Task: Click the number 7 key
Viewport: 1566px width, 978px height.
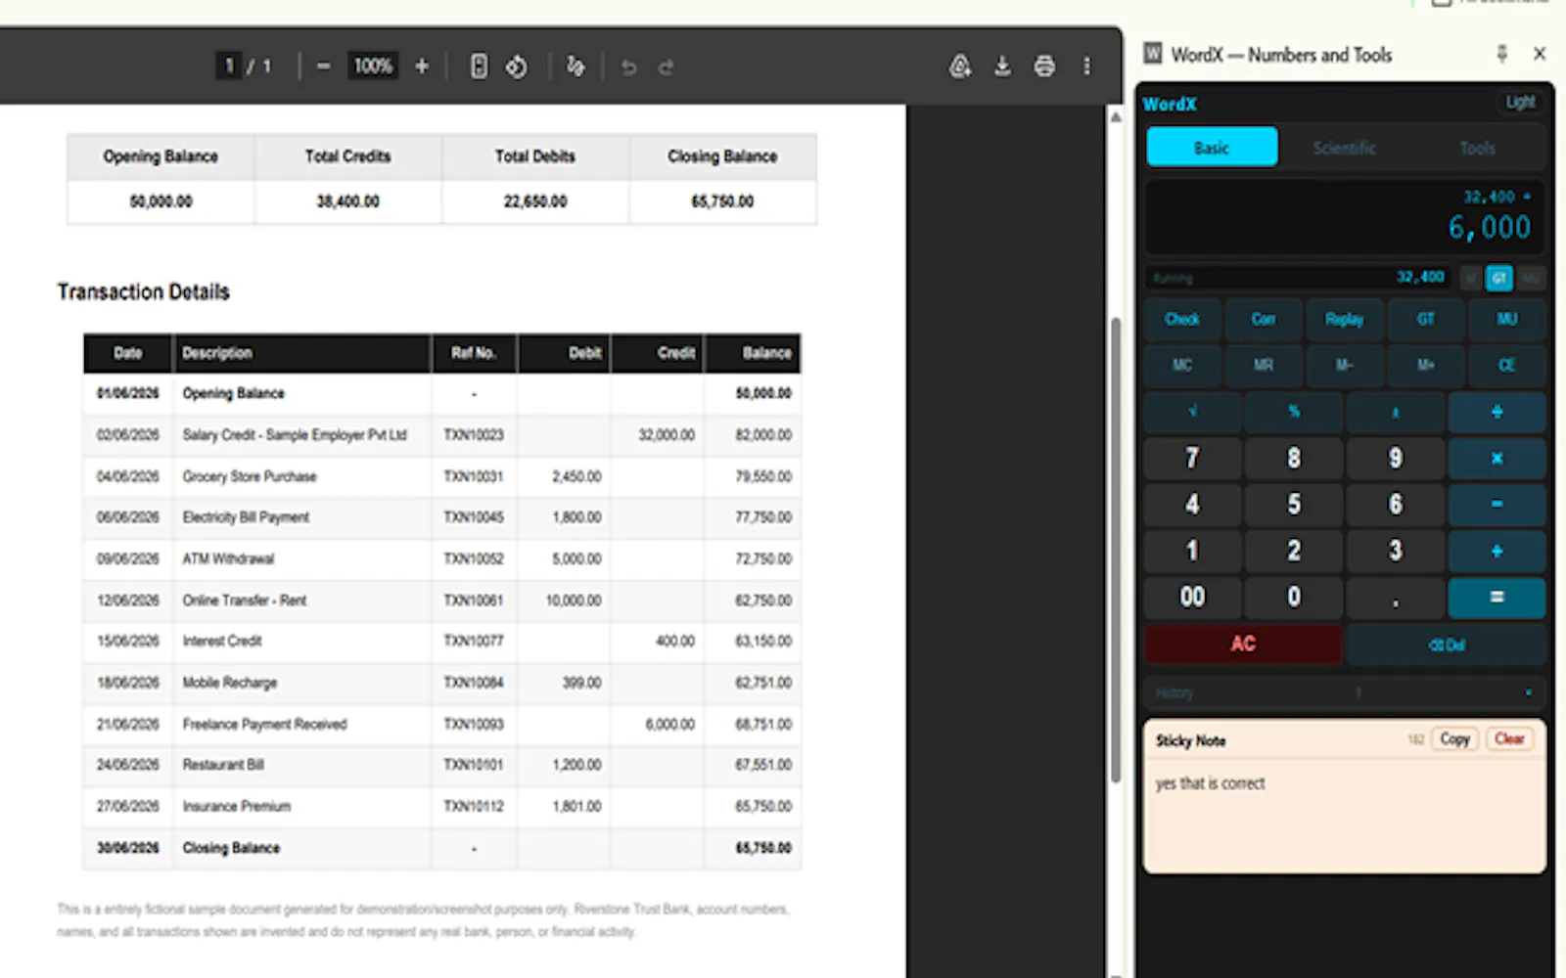Action: pos(1192,458)
